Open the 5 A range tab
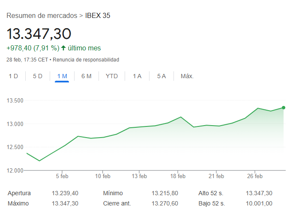This screenshot has height=214, width=293. (161, 76)
